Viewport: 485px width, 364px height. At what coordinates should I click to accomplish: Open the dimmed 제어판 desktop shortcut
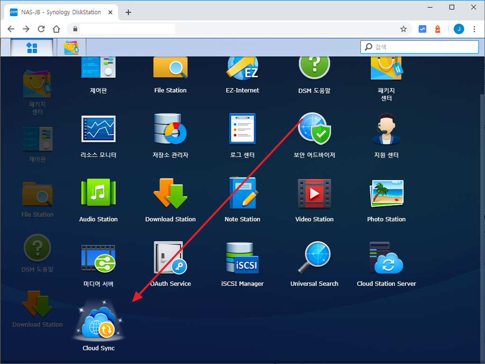[x=37, y=139]
